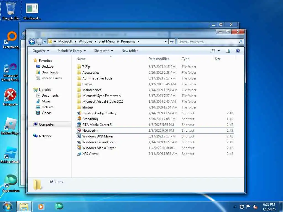This screenshot has width=283, height=212.
Task: Toggle the preview pane button
Action: click(x=228, y=51)
